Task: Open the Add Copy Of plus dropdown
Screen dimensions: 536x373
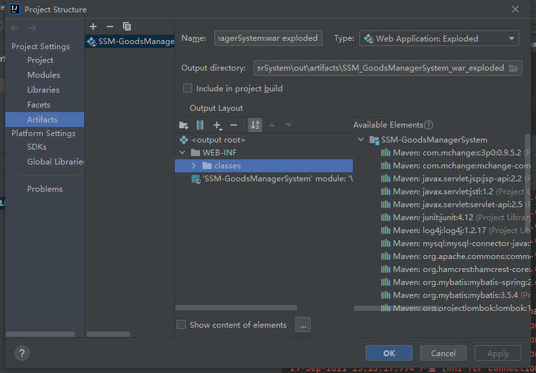Action: coord(218,126)
